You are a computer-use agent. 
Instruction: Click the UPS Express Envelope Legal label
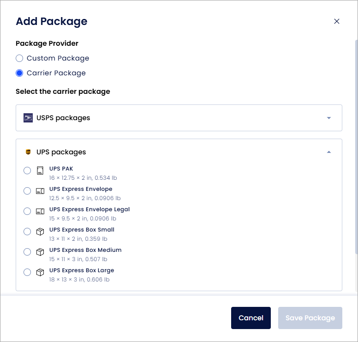(89, 209)
